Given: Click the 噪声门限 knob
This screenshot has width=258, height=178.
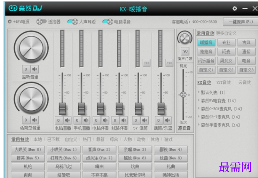Looking at the screenshot, I should coord(185,38).
